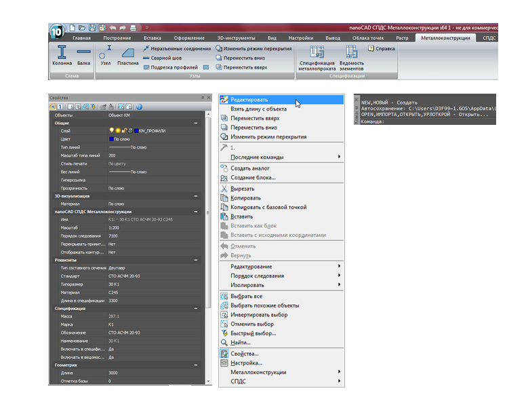Switch to the Облака точек ribbon tab

(x=368, y=38)
